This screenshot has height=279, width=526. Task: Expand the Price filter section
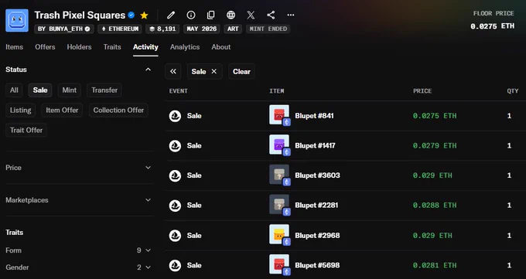click(x=148, y=168)
